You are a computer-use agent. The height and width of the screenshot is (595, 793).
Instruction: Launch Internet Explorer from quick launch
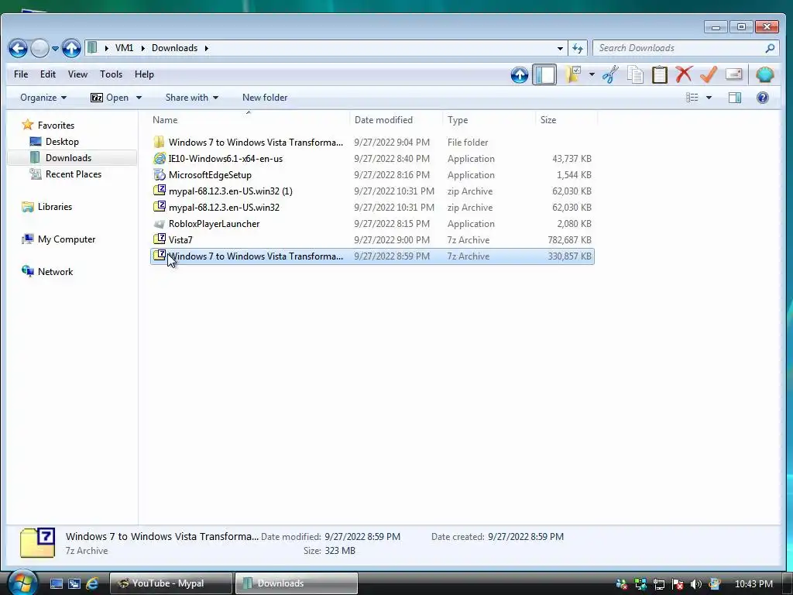[x=92, y=583]
